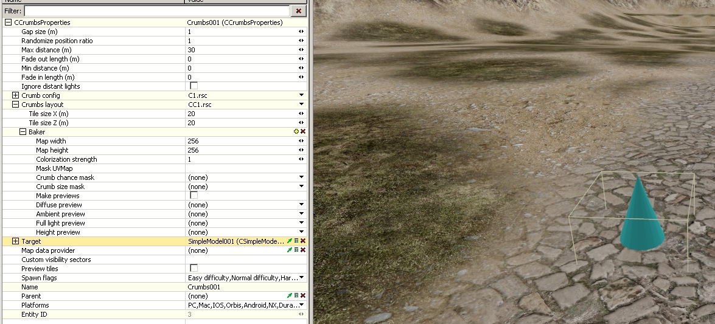The width and height of the screenshot is (715, 324).
Task: Edit the Mask UVMap value field
Action: [246, 168]
